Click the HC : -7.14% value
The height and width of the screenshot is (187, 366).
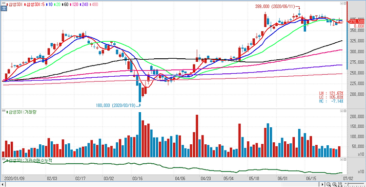pyautogui.click(x=331, y=102)
